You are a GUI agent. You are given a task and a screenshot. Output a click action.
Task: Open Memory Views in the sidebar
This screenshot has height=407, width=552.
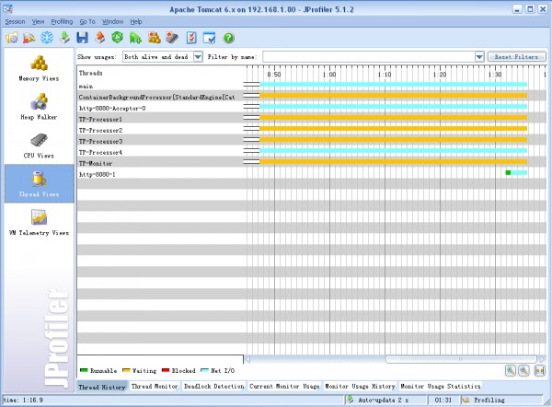click(39, 69)
